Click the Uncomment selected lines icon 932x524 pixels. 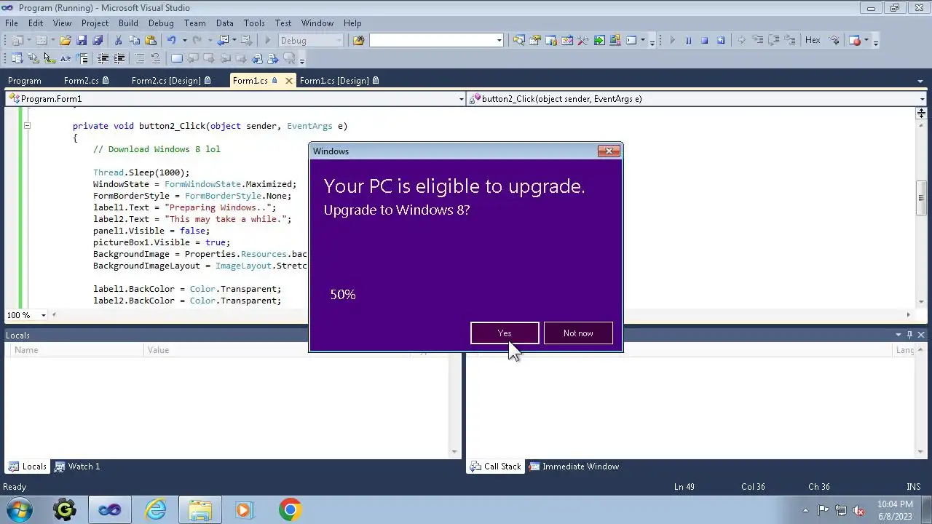pyautogui.click(x=155, y=59)
